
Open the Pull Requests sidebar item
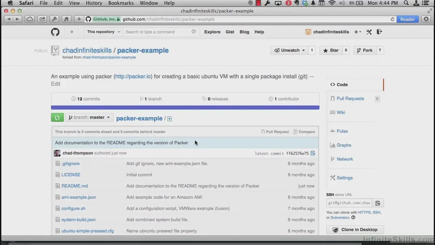coord(350,99)
